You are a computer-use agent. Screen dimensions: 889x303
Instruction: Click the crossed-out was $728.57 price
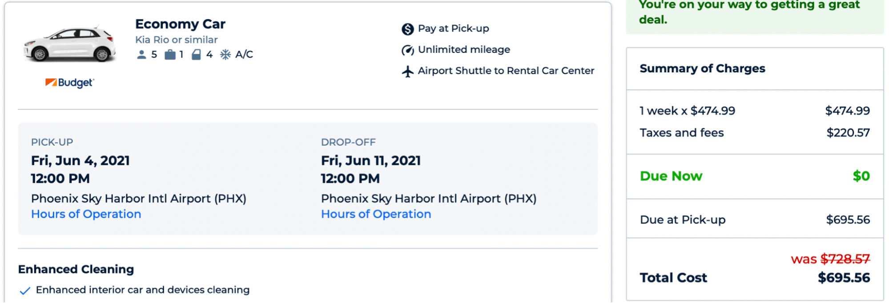click(829, 258)
